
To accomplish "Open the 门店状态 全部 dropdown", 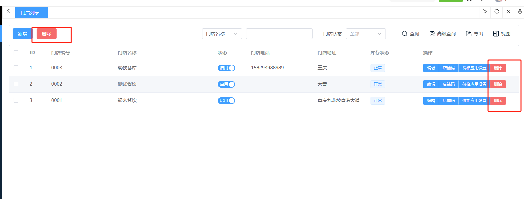I will click(366, 34).
